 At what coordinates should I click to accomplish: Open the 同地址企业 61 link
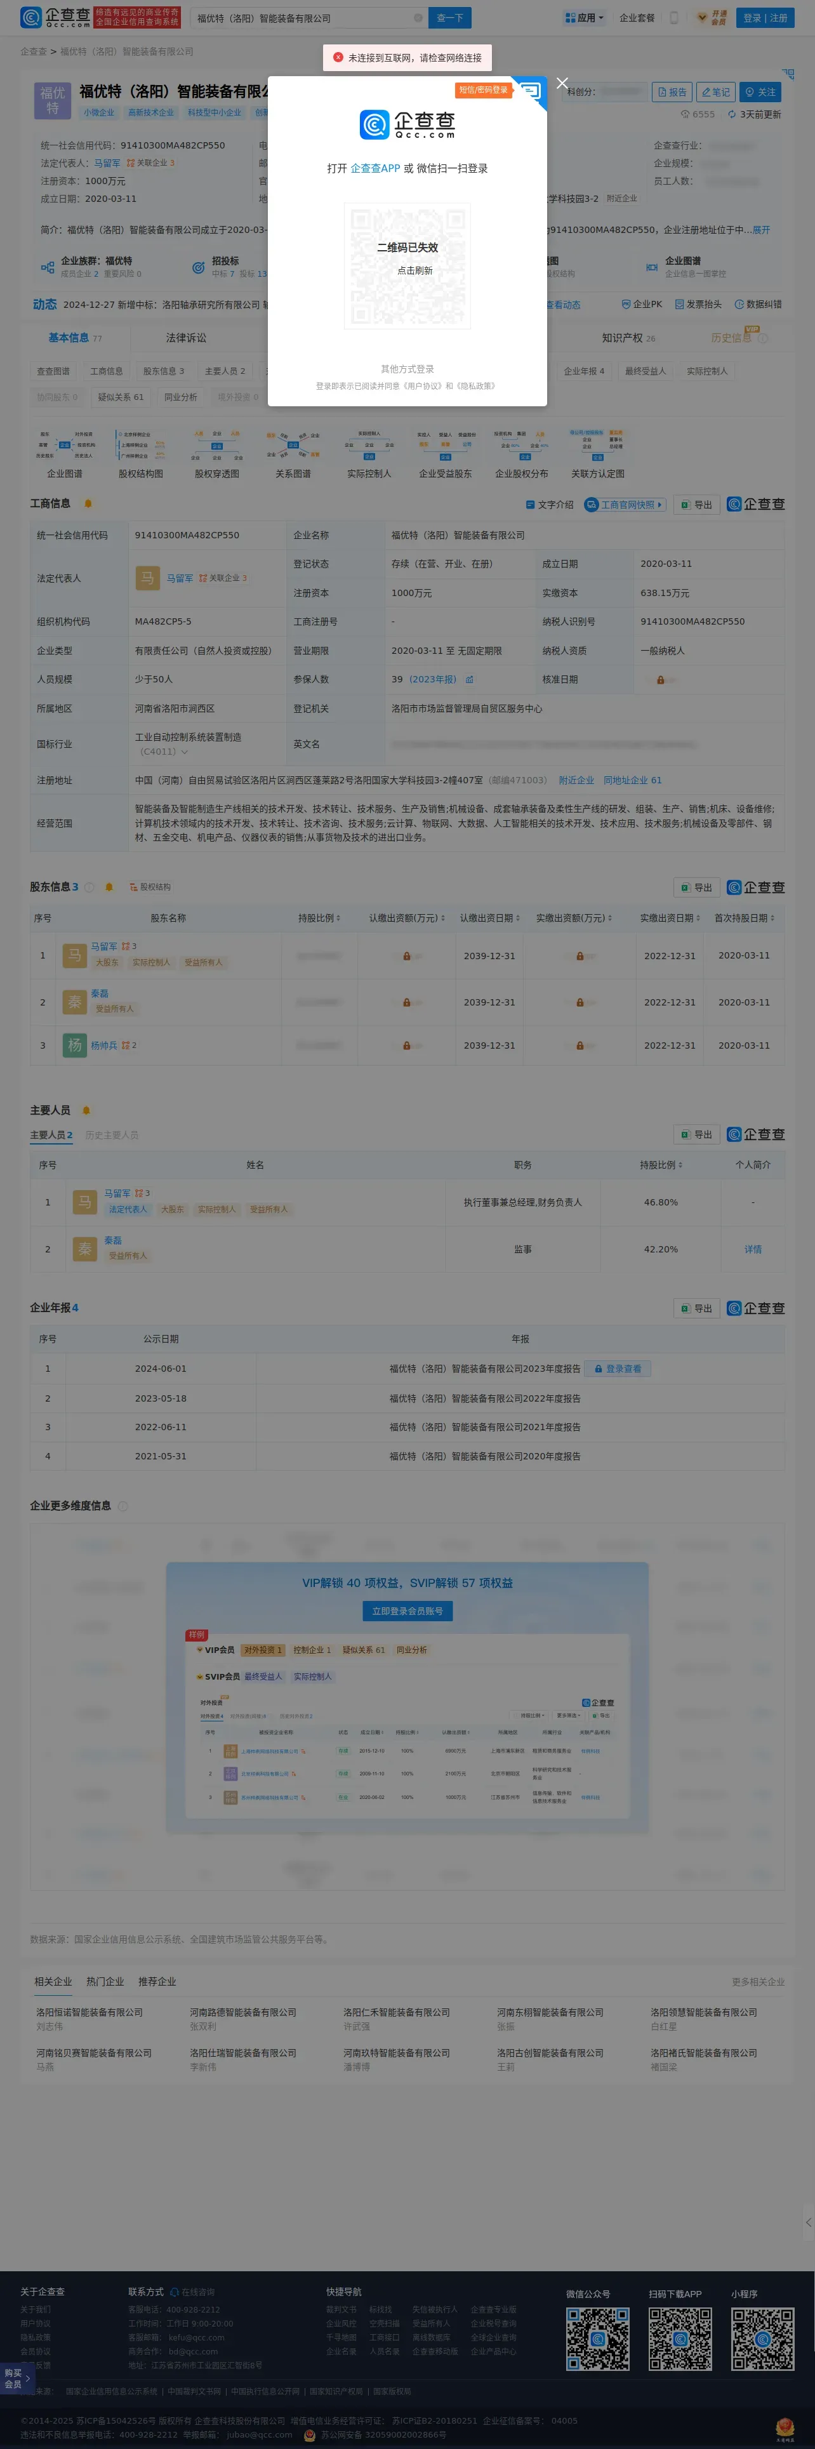(632, 781)
